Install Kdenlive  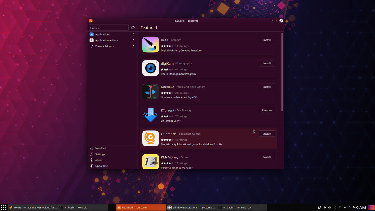pos(267,87)
